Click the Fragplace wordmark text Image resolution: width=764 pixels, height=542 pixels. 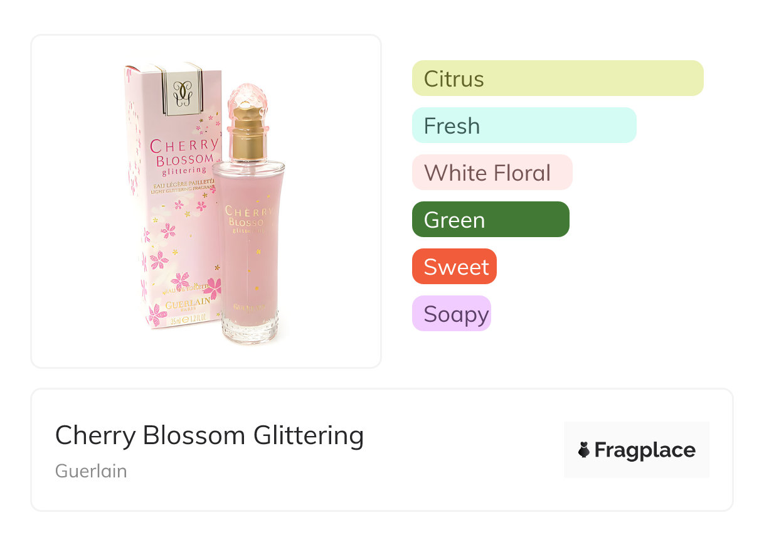pyautogui.click(x=645, y=450)
